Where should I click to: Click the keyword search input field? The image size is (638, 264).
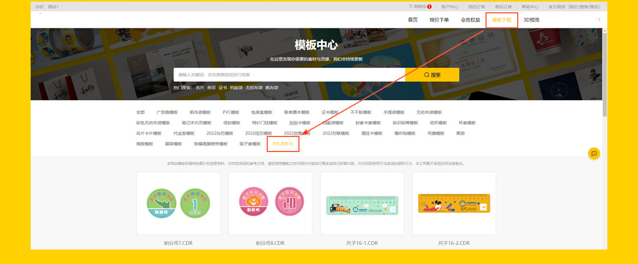click(x=289, y=75)
